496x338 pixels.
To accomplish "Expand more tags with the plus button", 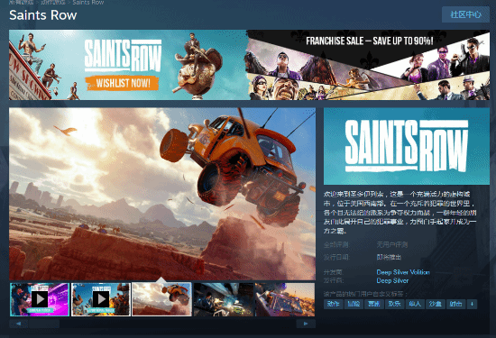I will (x=472, y=304).
